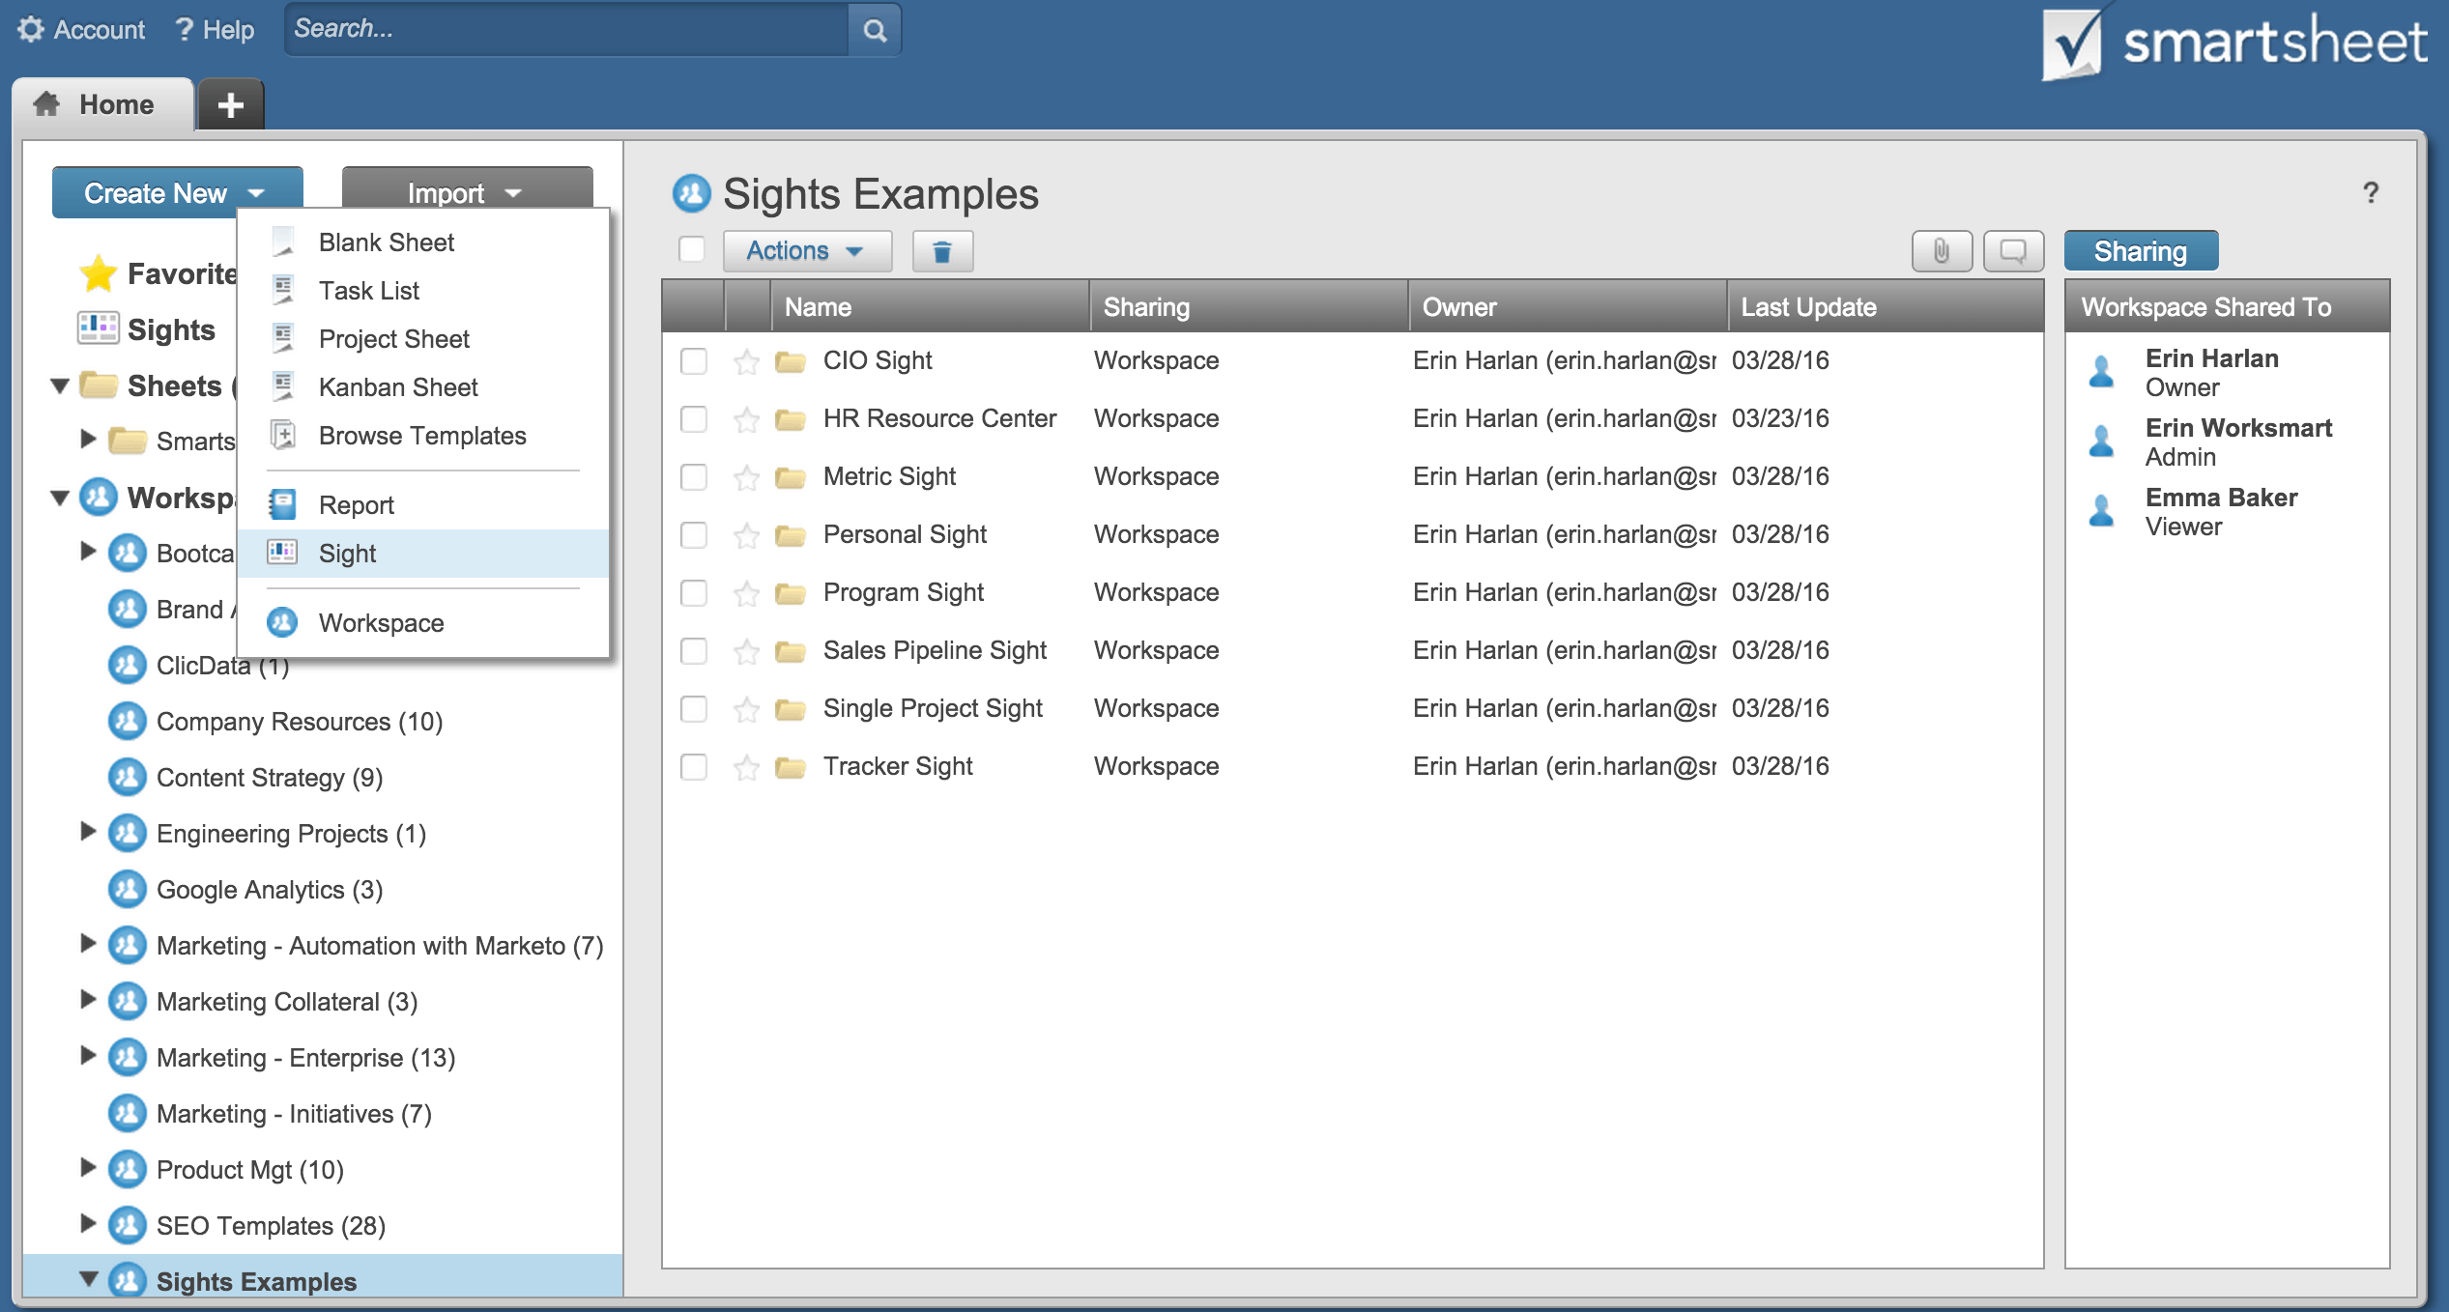2449x1312 pixels.
Task: Open the CIO Sight folder icon
Action: point(791,360)
